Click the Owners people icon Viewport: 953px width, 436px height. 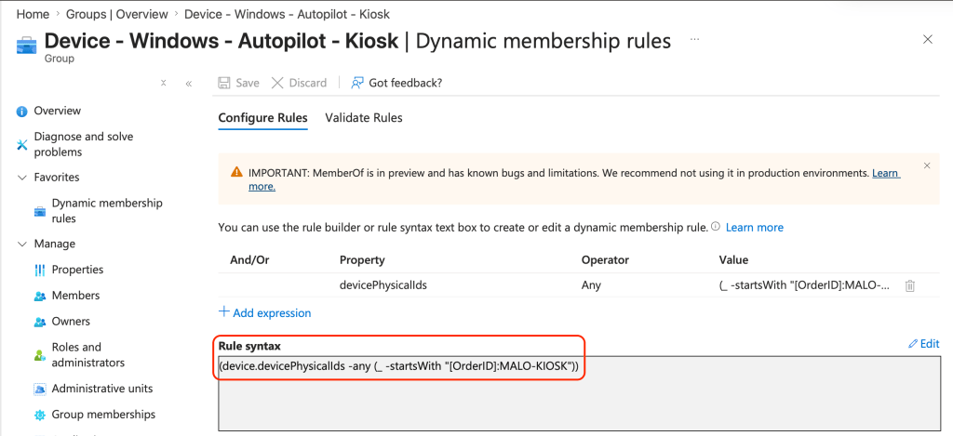pyautogui.click(x=40, y=323)
